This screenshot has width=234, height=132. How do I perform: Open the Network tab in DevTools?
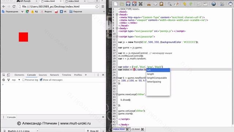pos(54,75)
